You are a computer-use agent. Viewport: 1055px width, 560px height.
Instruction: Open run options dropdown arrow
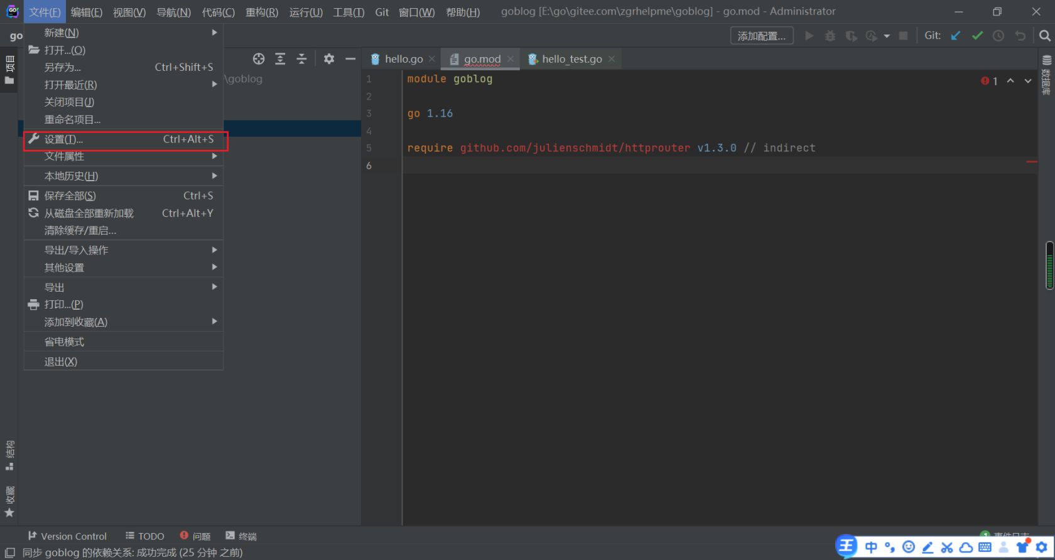pos(886,36)
